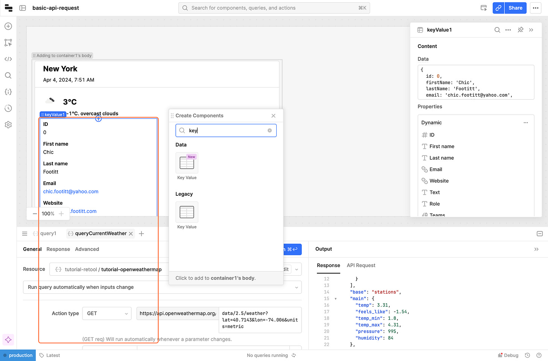
Task: Open the History clock icon in sidebar
Action: pos(8,108)
